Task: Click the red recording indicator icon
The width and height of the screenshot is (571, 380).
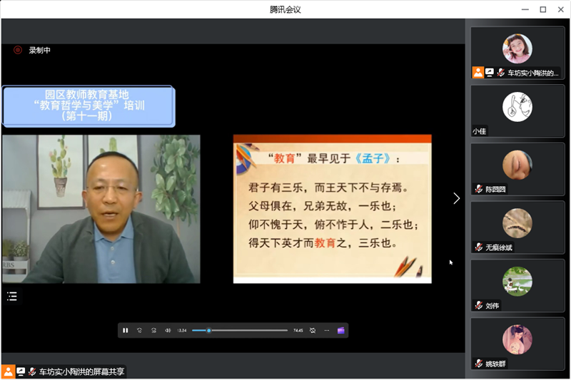Action: (18, 50)
